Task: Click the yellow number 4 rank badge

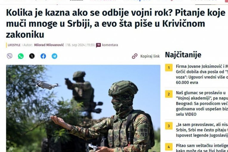Action: (169, 147)
